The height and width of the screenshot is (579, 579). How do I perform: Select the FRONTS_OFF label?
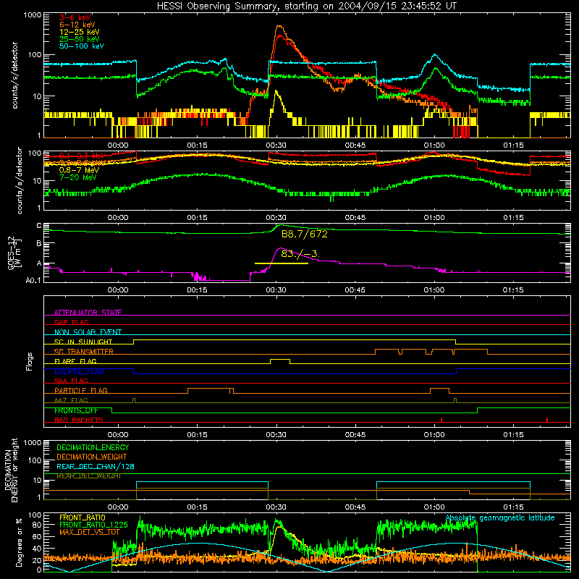click(76, 410)
